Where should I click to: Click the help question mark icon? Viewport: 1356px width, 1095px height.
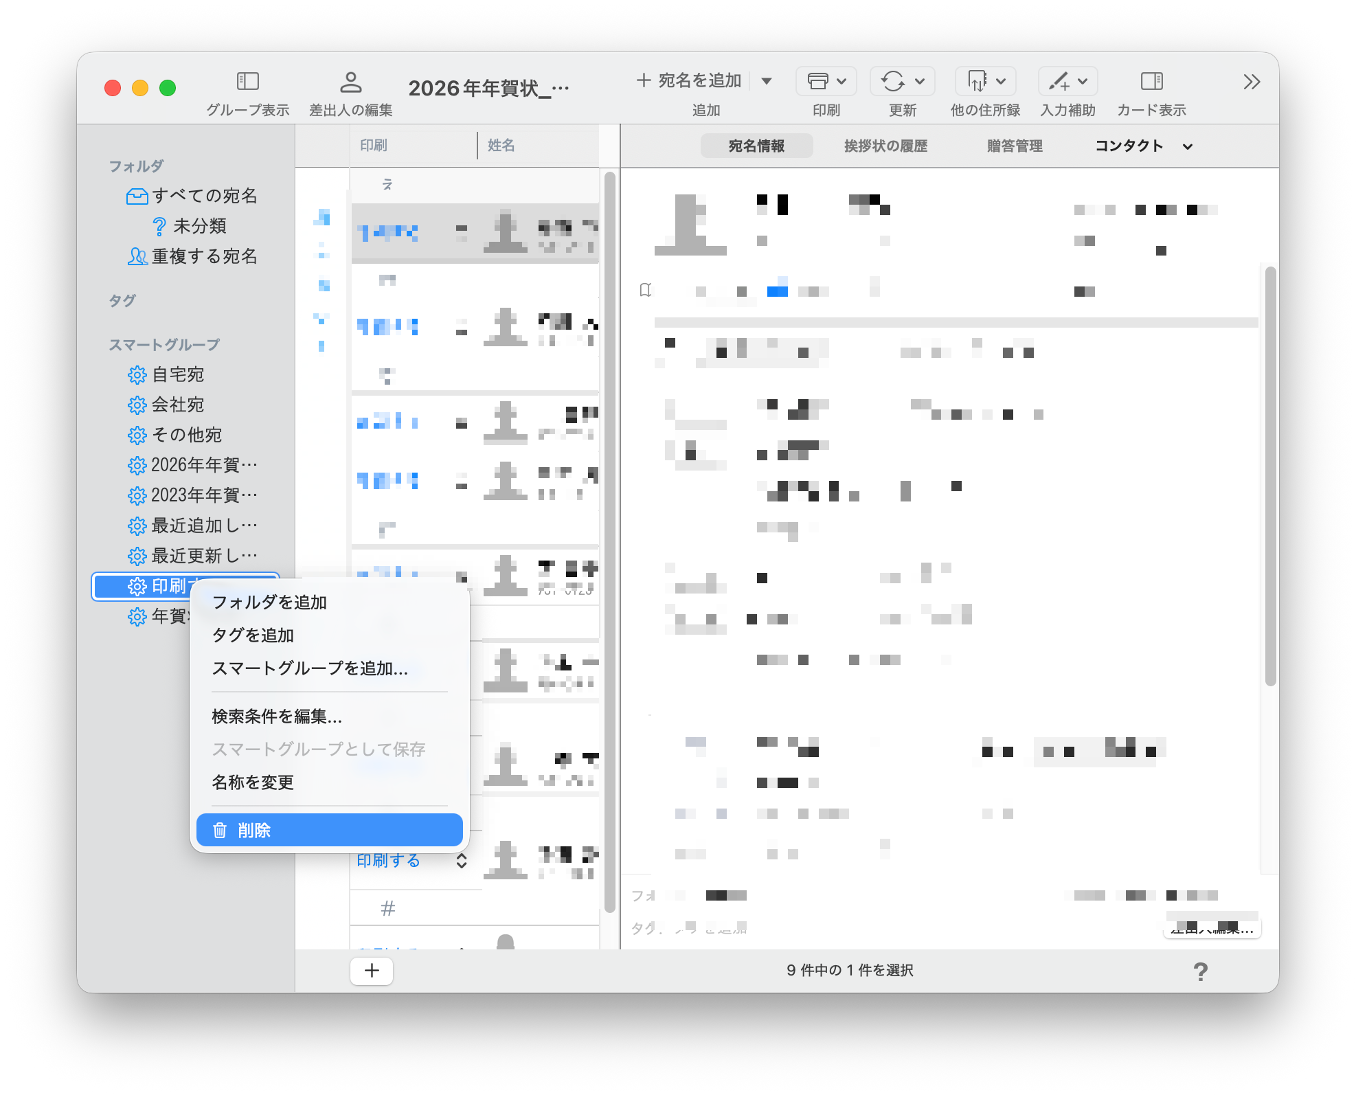[1200, 971]
